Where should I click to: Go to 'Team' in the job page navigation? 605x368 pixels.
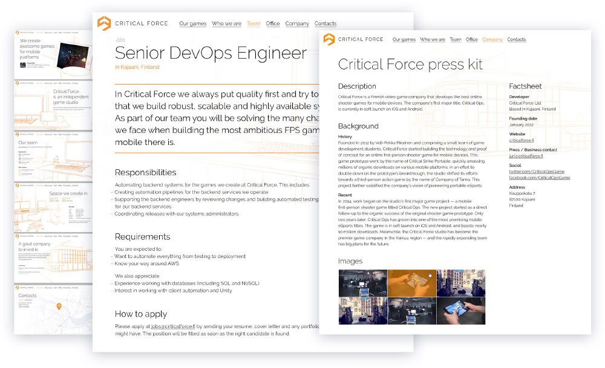[x=253, y=24]
